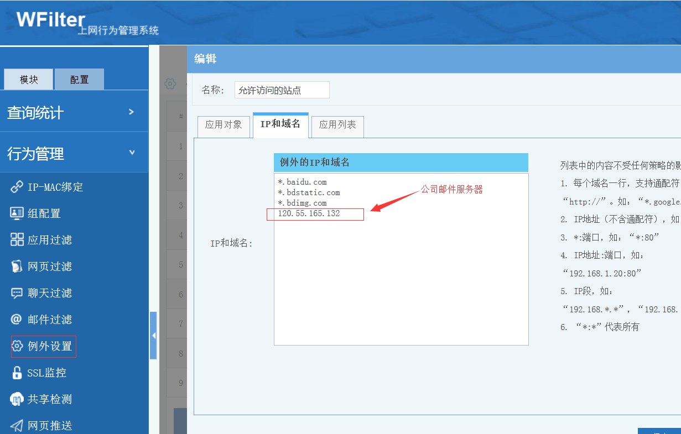The height and width of the screenshot is (434, 681).
Task: Click the 模块 tab button
Action: point(29,80)
